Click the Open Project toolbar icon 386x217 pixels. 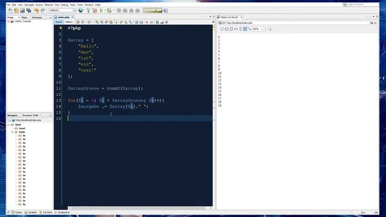coord(22,10)
